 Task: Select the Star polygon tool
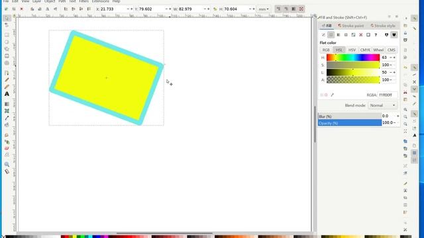7,49
